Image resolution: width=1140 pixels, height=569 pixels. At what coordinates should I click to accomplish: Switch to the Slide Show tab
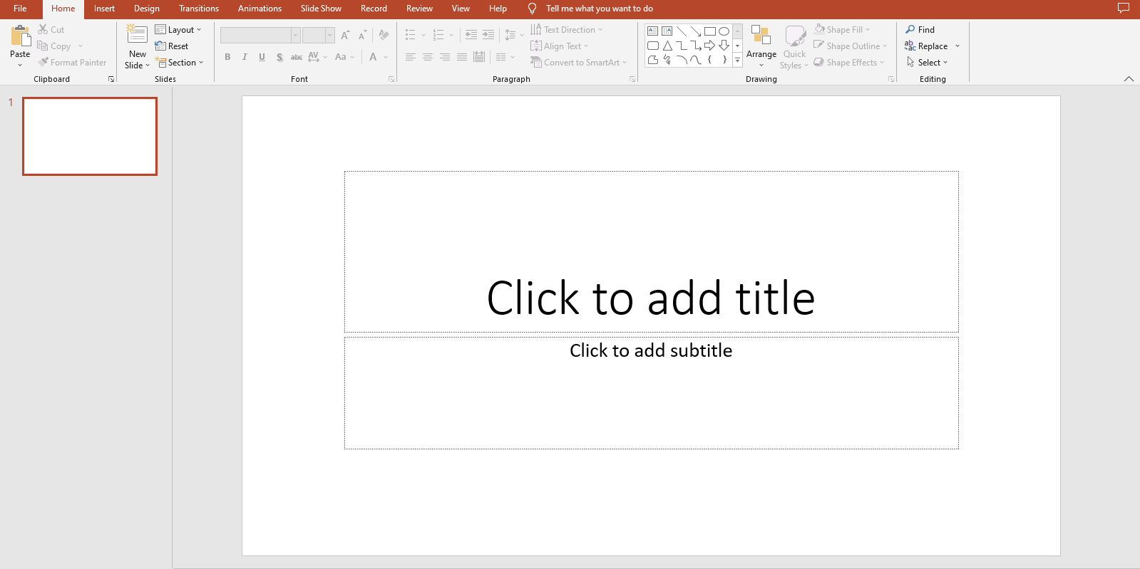pyautogui.click(x=321, y=9)
